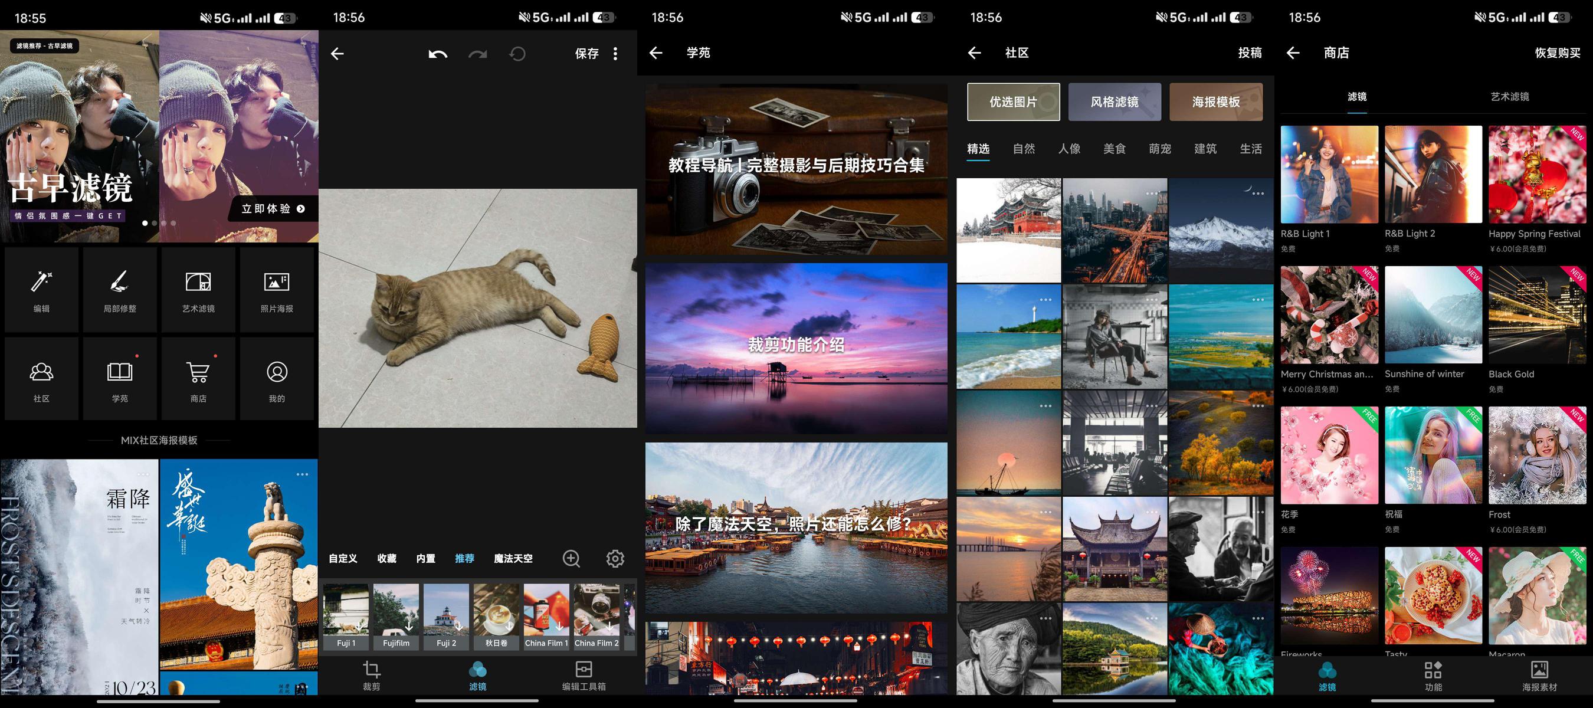
Task: Switch to the 自然 community tab
Action: (1024, 149)
